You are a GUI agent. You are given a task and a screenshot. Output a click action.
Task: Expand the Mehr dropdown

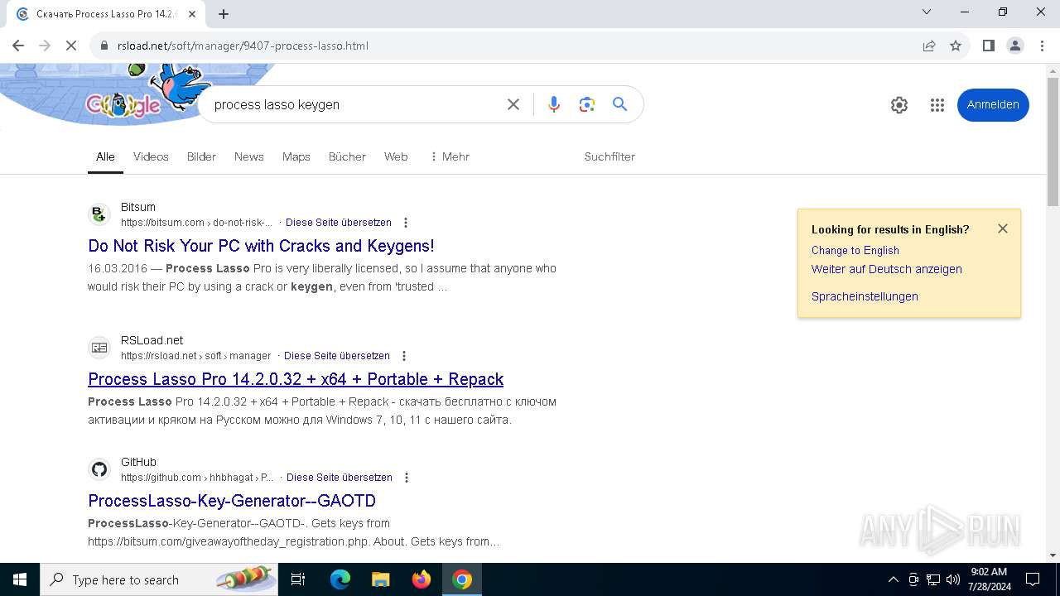[x=450, y=156]
